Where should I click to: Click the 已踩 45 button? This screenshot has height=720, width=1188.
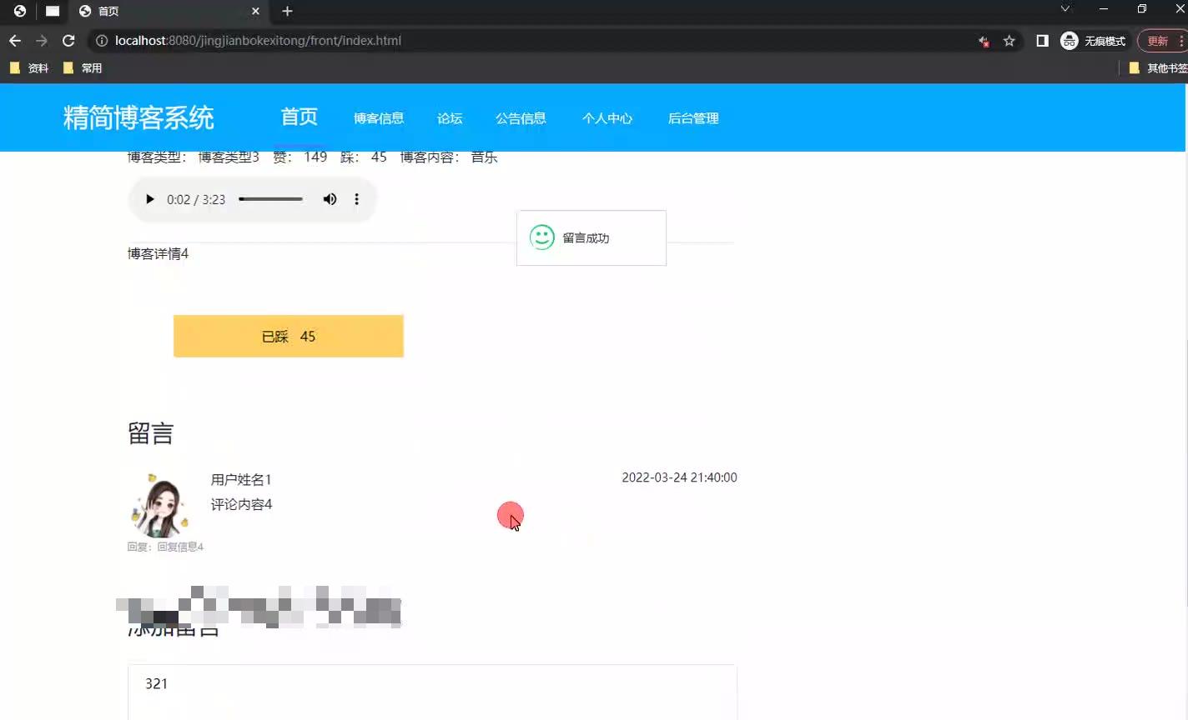point(289,336)
